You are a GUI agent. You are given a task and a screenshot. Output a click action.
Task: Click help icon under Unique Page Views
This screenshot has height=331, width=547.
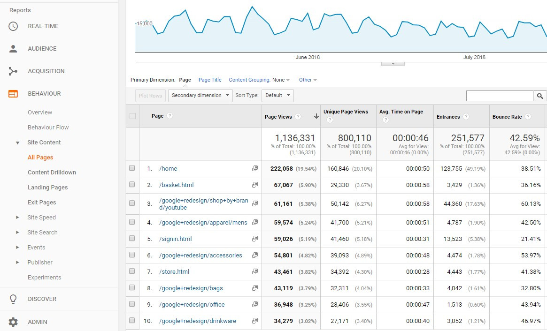[x=330, y=120]
